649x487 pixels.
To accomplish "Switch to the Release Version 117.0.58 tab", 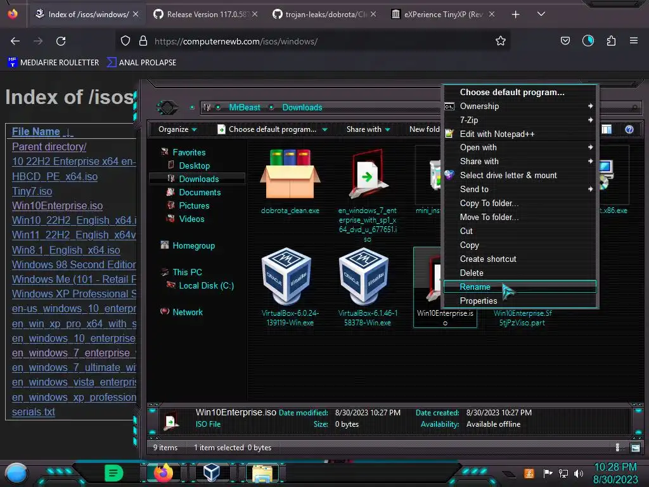I will point(205,15).
